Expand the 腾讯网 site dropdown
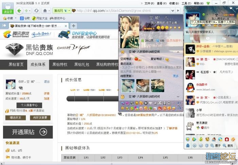Image resolution: width=238 pixels, height=165 pixels. tap(69, 11)
